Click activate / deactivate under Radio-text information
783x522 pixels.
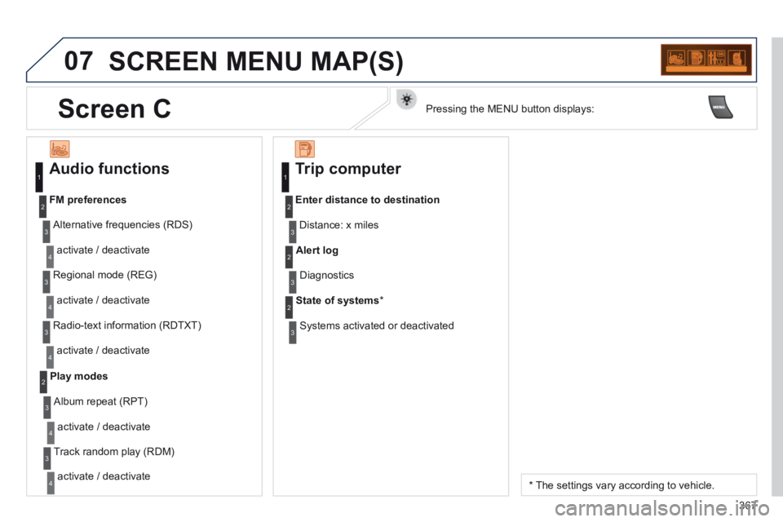tap(103, 350)
